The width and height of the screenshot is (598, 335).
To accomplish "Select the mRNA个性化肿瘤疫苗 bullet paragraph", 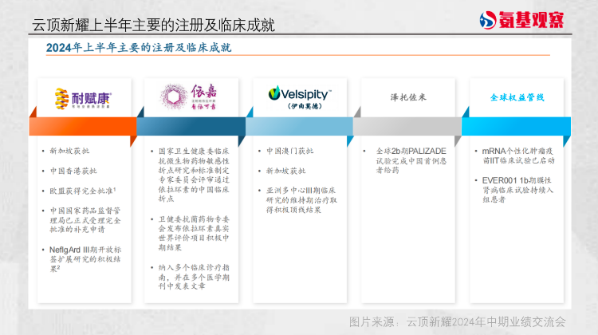I will (x=518, y=156).
